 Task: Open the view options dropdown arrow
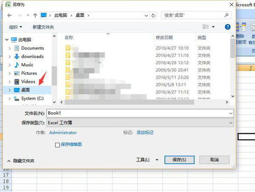tap(213, 27)
